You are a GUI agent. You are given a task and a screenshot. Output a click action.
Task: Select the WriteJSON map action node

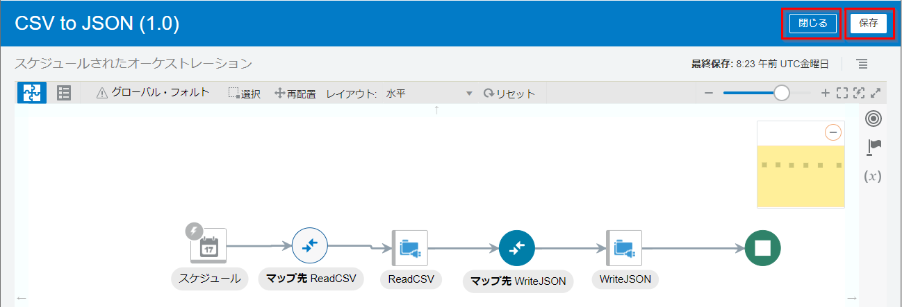(516, 247)
